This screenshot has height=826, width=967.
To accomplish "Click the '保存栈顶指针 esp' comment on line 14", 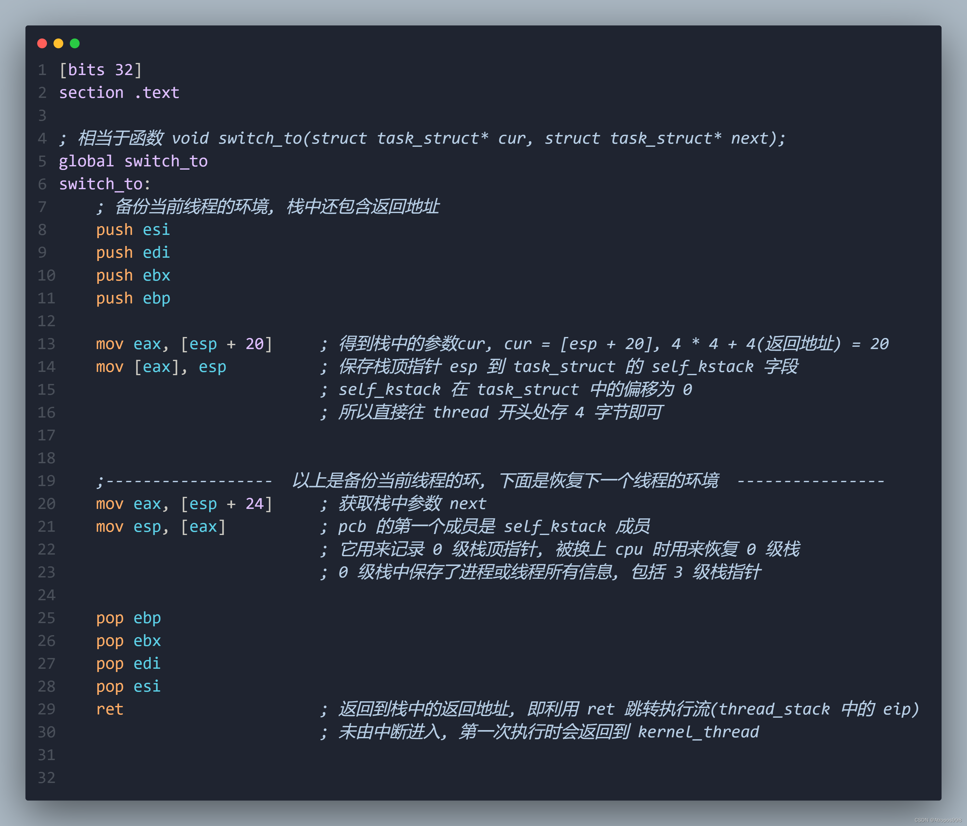I will point(408,367).
